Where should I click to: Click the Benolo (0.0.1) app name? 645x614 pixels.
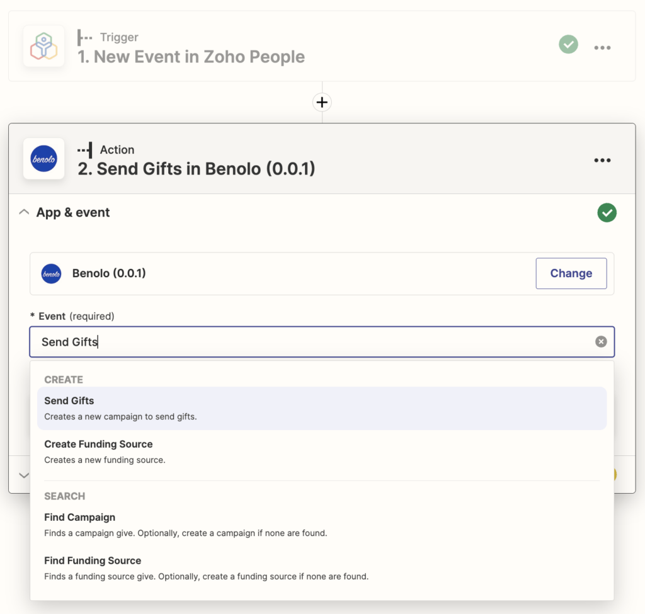[x=109, y=273]
